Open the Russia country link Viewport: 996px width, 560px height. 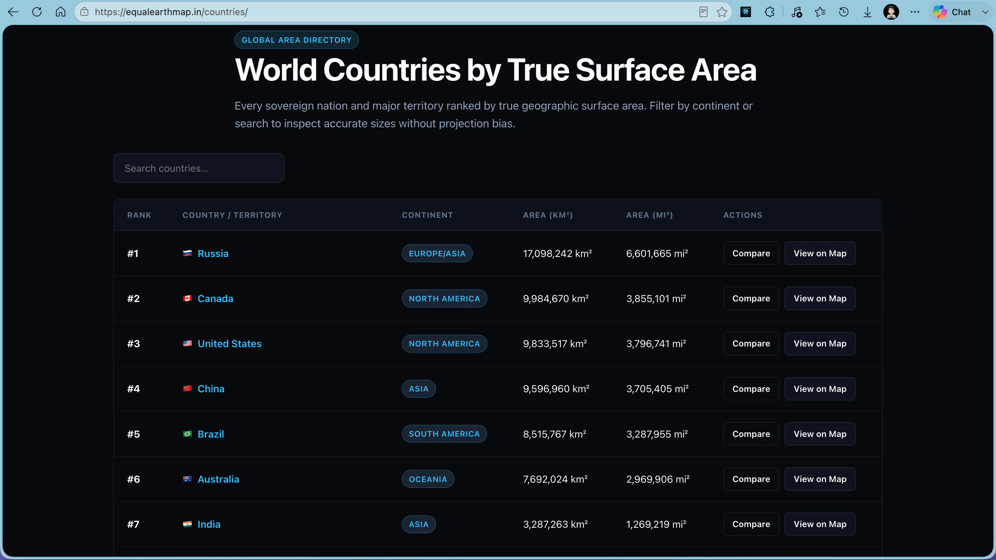pyautogui.click(x=213, y=253)
